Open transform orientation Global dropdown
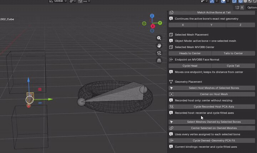Image resolution: width=257 pixels, height=153 pixels. tap(58, 1)
